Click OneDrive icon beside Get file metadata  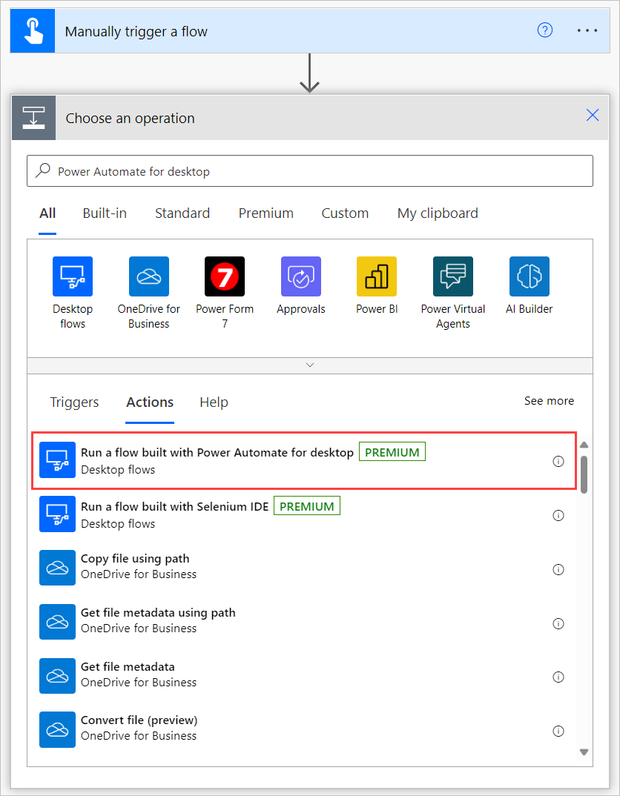coord(57,676)
